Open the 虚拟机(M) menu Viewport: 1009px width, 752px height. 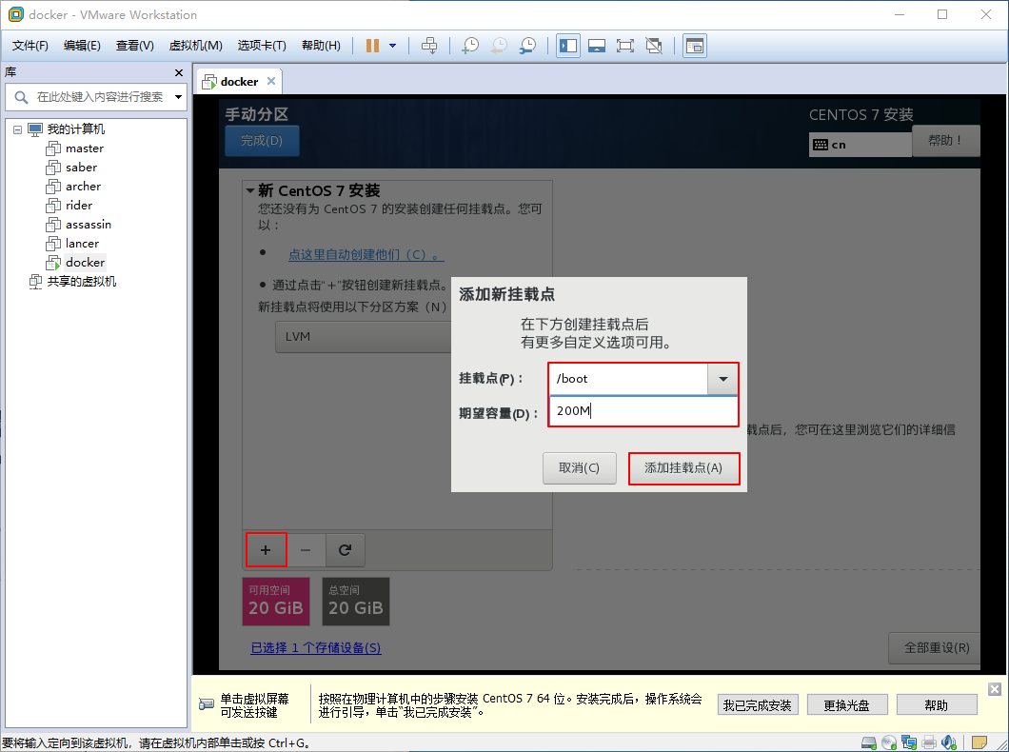point(195,45)
